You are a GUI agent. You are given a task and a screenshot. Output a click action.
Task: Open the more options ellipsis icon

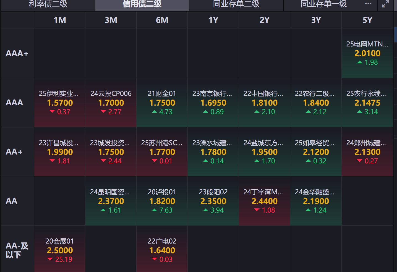click(x=368, y=4)
